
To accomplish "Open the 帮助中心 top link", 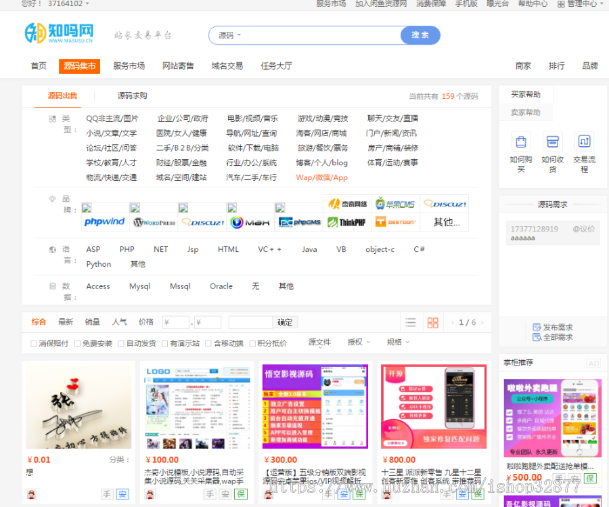I will (533, 3).
